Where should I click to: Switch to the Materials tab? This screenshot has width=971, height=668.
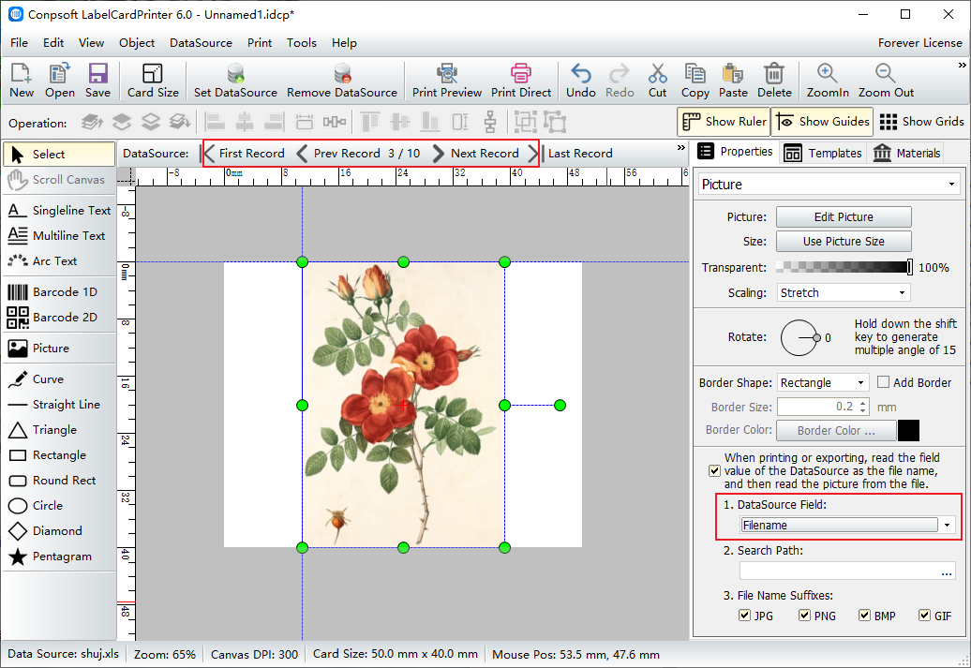point(906,153)
